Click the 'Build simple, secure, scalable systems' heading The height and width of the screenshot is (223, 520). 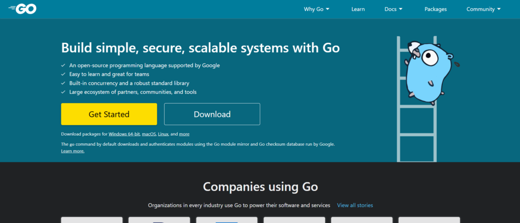(200, 48)
